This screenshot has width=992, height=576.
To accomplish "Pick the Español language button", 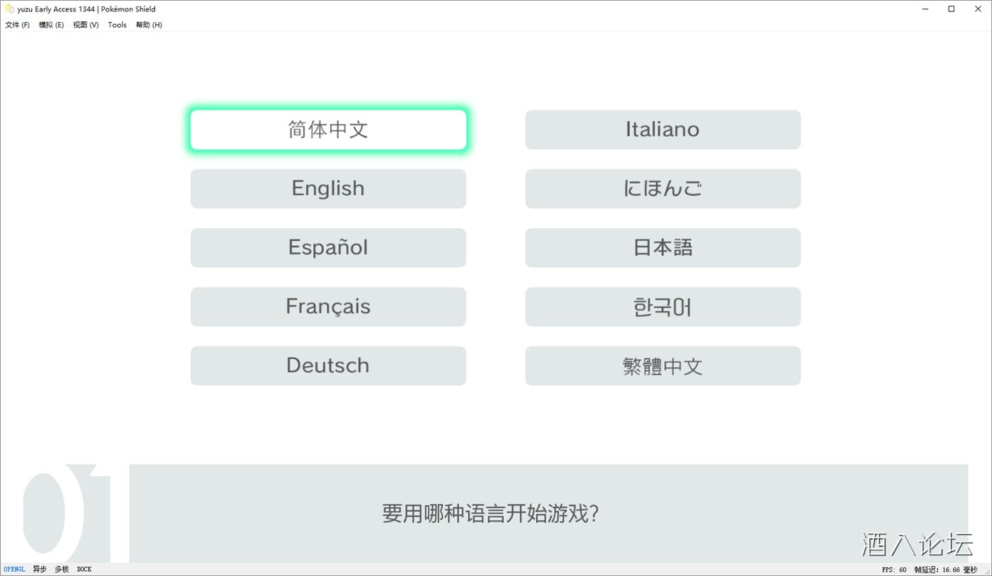I will tap(328, 247).
